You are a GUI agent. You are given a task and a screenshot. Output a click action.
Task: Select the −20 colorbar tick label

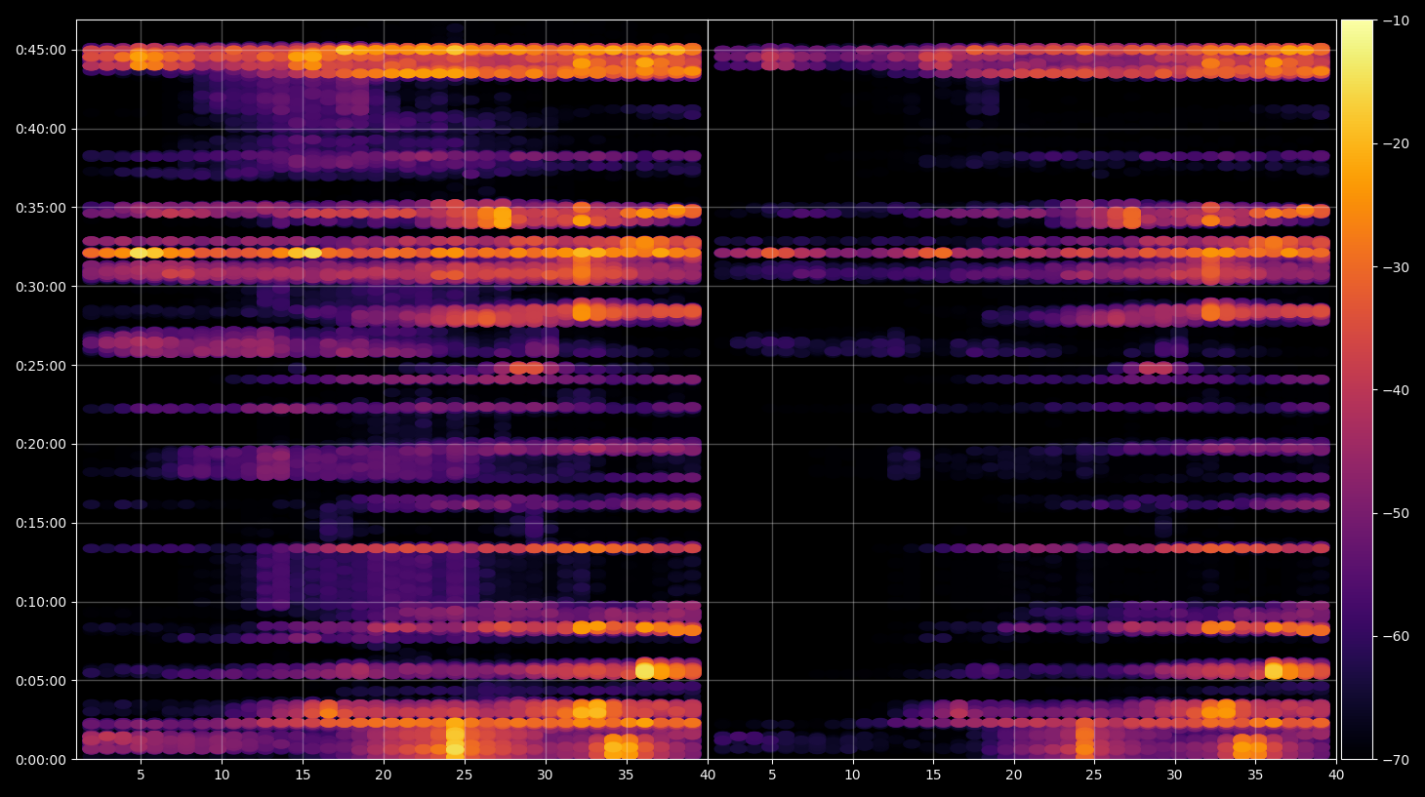[1396, 143]
